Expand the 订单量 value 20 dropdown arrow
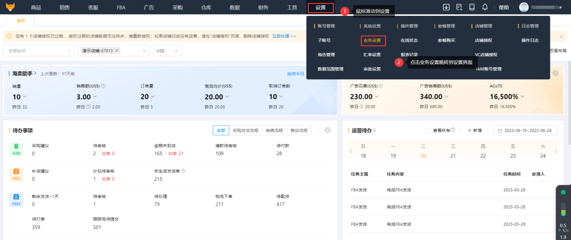 click(x=153, y=97)
